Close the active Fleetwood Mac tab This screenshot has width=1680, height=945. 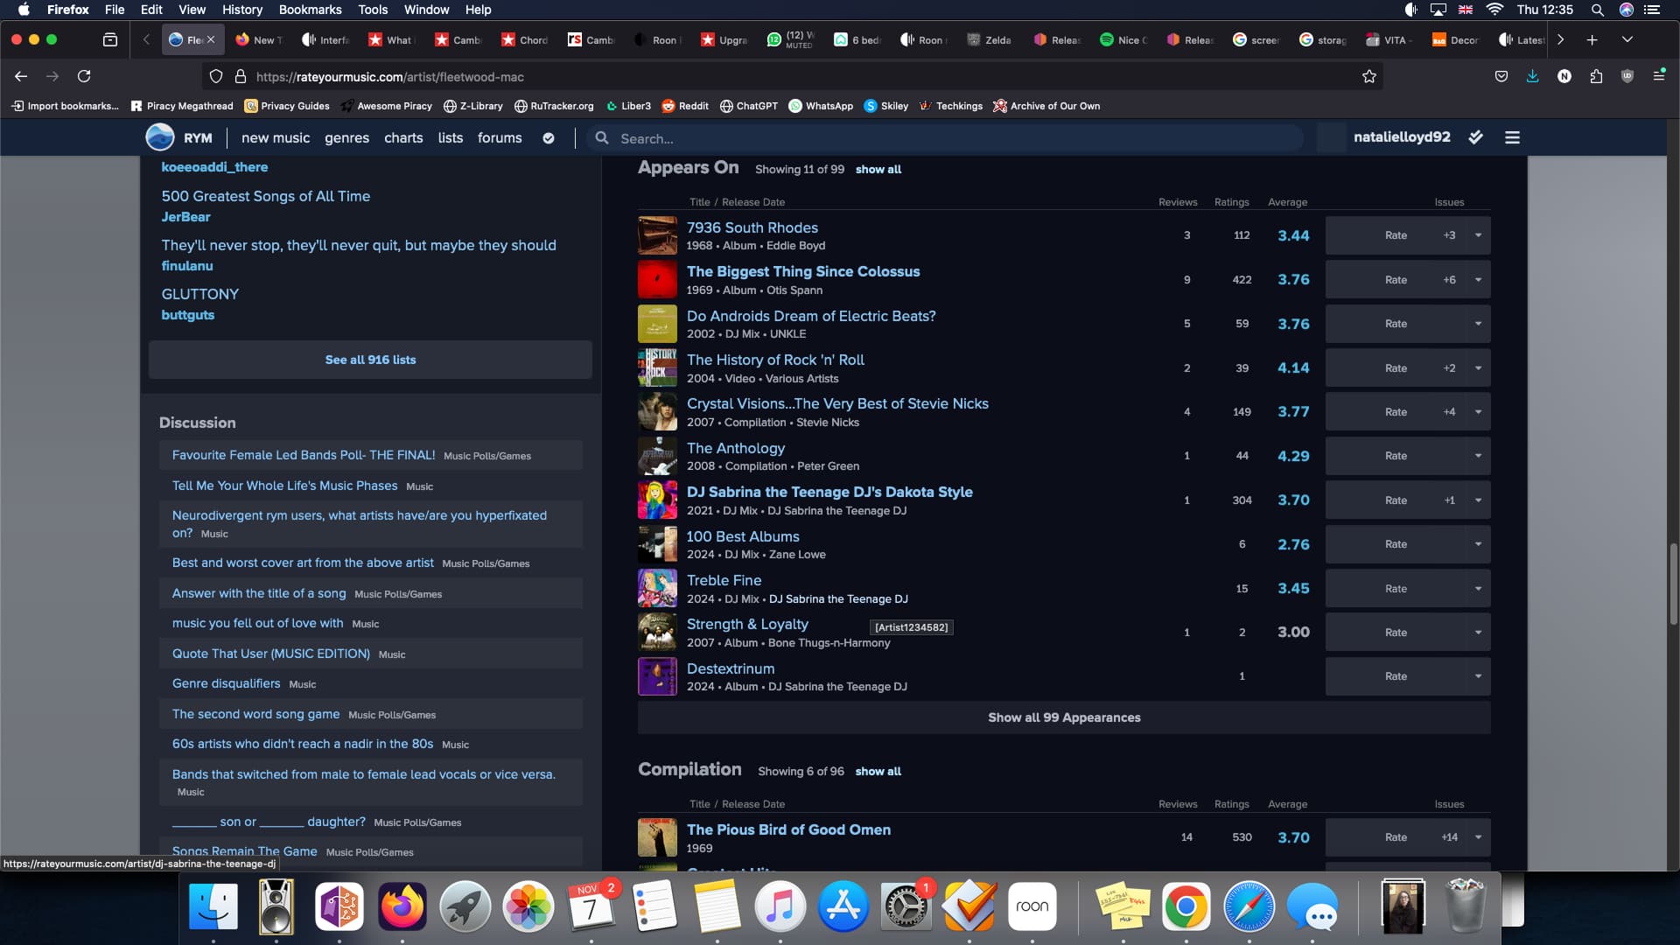(211, 39)
